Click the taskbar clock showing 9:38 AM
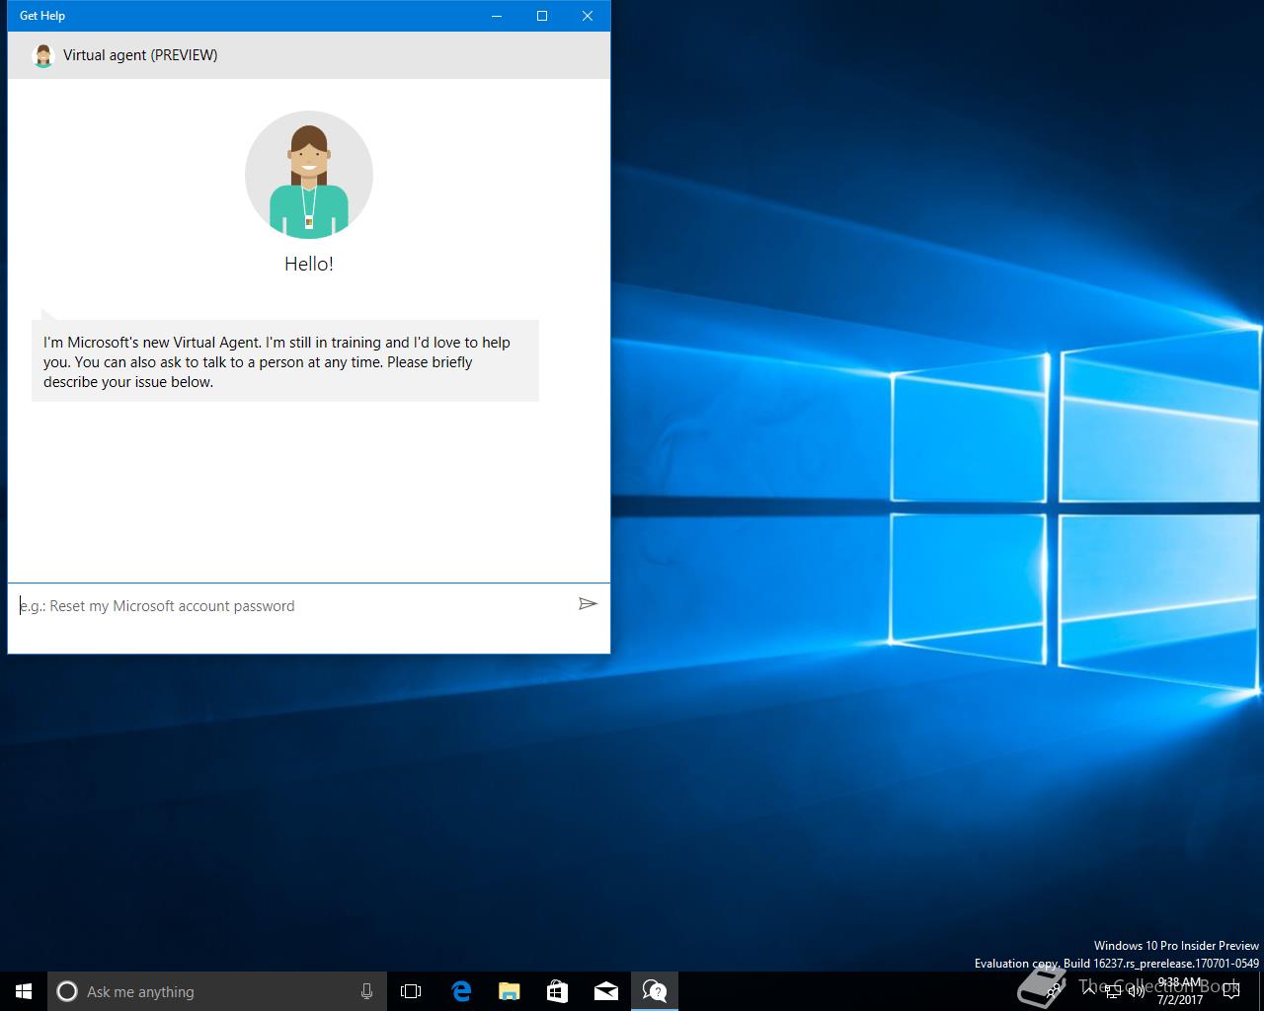The image size is (1264, 1011). click(x=1180, y=991)
